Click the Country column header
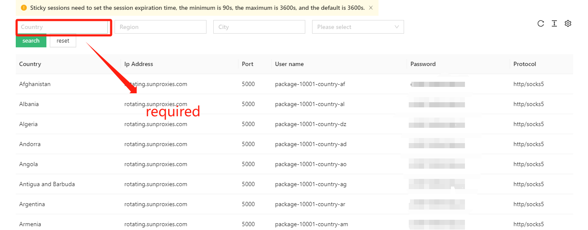 pyautogui.click(x=30, y=64)
